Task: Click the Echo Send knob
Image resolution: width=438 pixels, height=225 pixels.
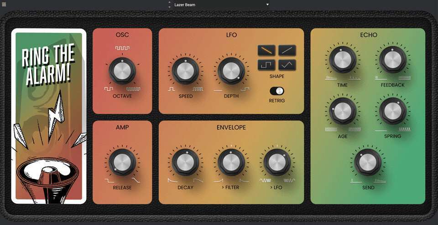Action: (368, 162)
